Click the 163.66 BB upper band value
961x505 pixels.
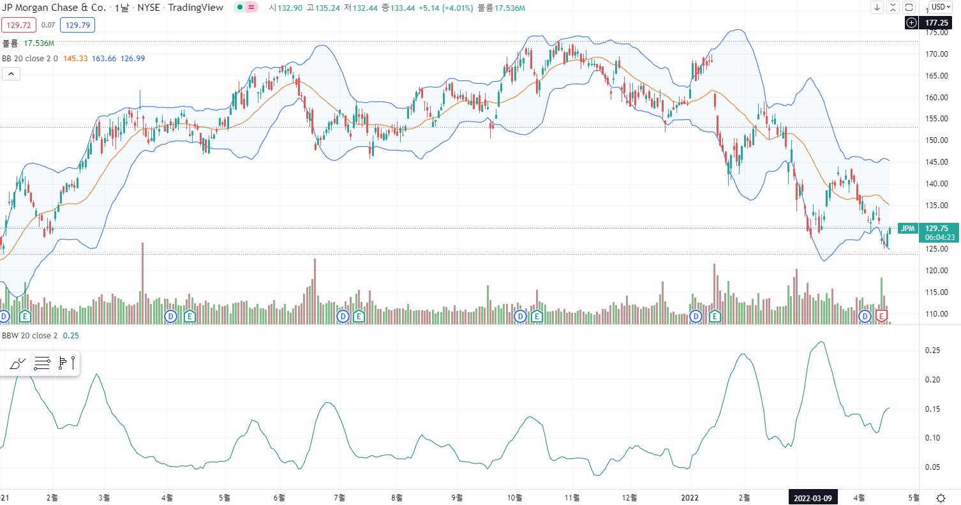point(104,58)
